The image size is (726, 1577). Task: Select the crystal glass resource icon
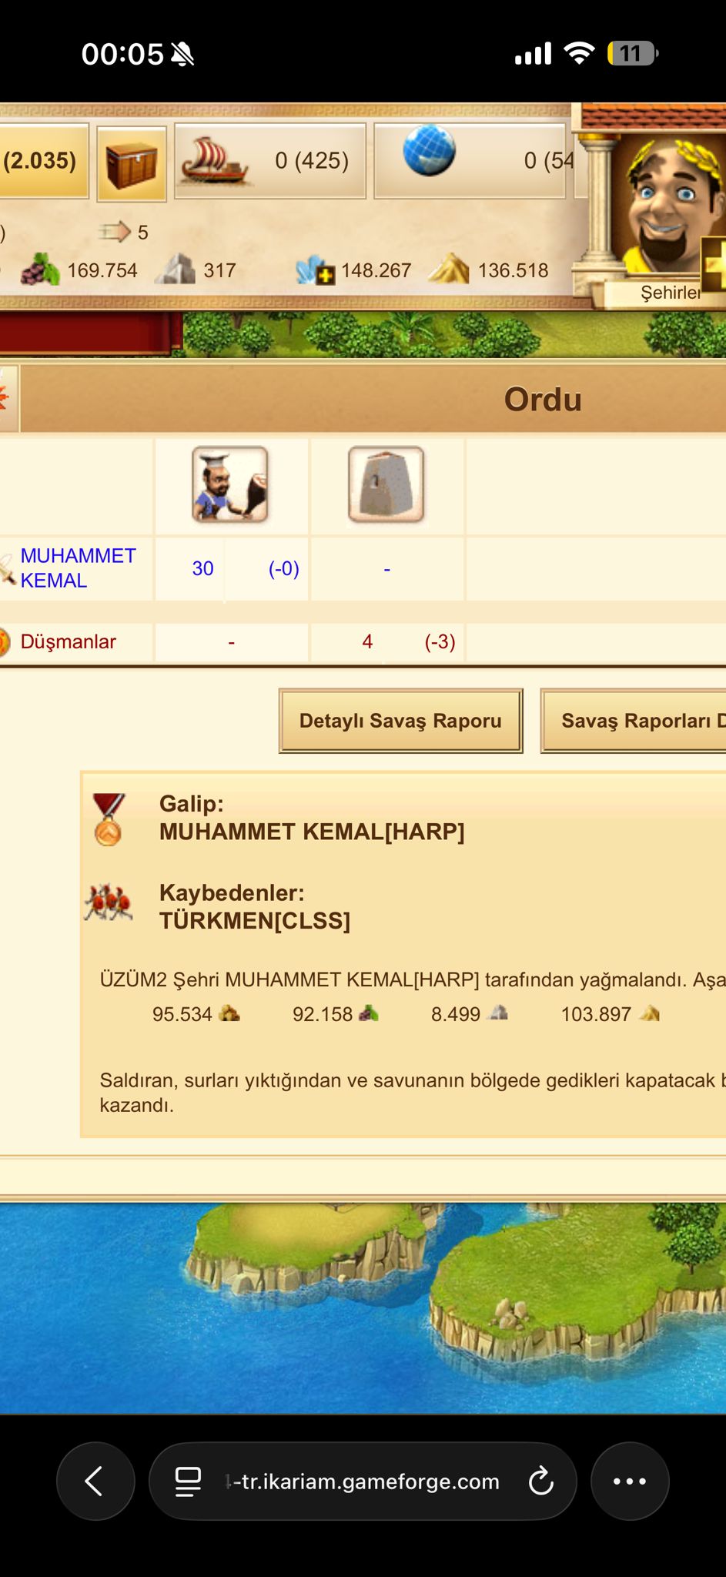tap(316, 270)
